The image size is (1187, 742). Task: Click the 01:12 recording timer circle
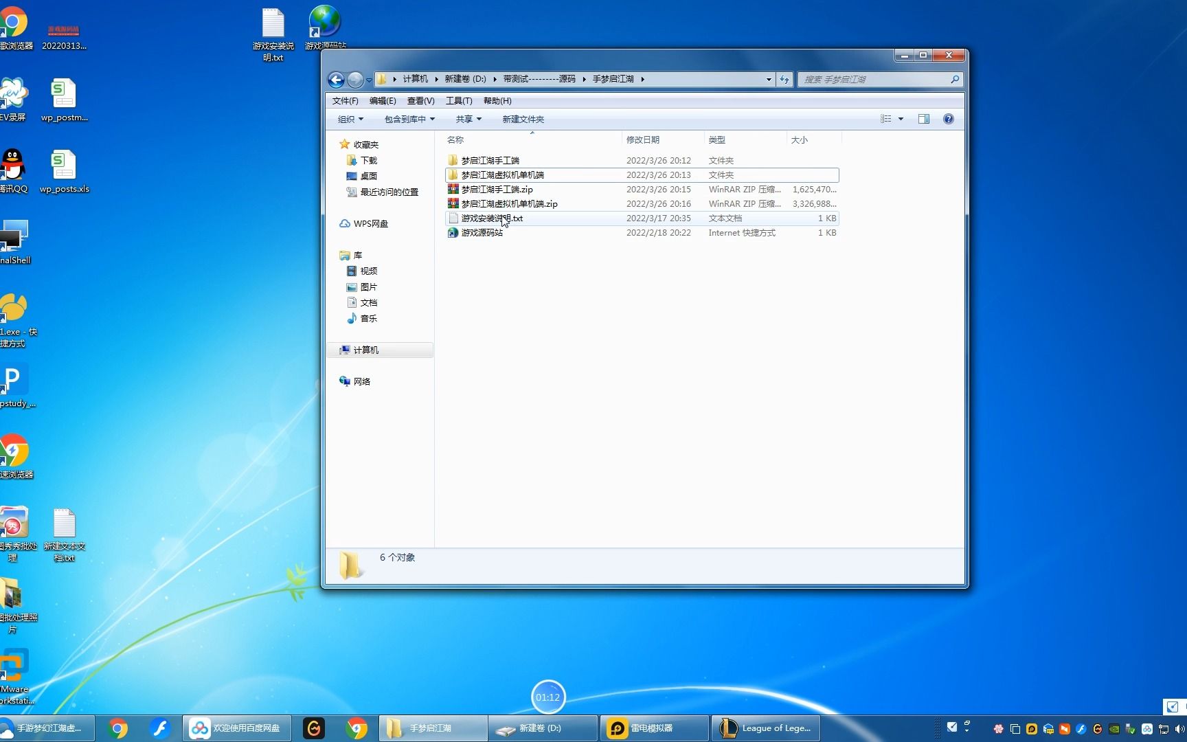[x=547, y=697]
